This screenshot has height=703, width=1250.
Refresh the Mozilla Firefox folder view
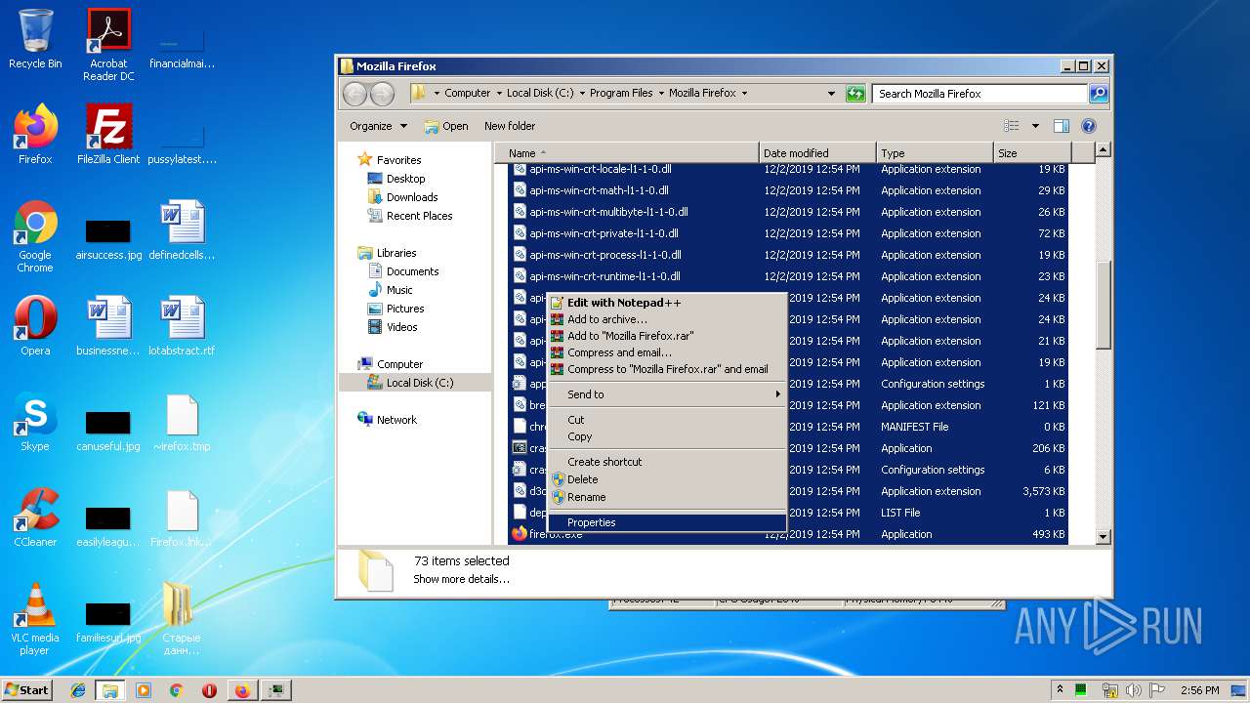(x=855, y=94)
